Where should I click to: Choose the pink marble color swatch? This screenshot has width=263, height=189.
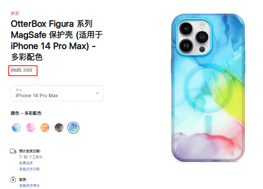[31, 128]
